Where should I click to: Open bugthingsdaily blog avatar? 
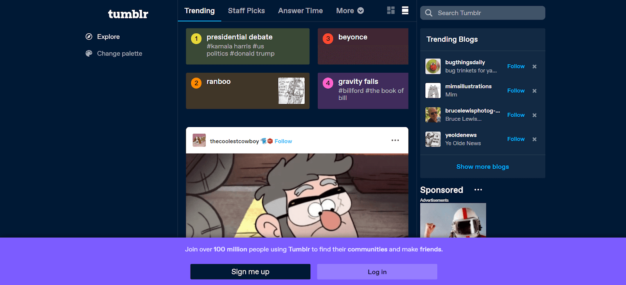coord(433,66)
